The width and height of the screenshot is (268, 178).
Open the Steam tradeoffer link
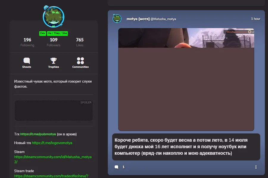tap(51, 176)
